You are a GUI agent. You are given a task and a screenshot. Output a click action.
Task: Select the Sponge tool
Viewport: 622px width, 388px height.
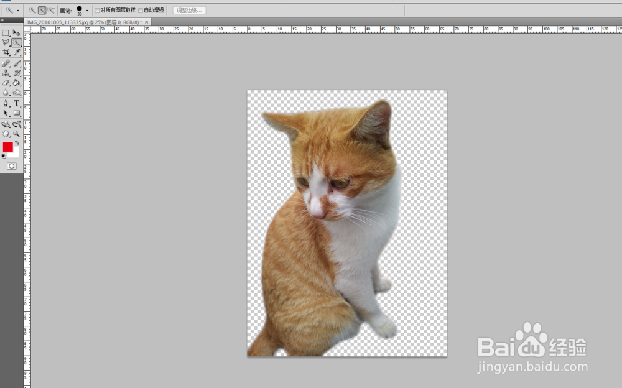coord(17,93)
